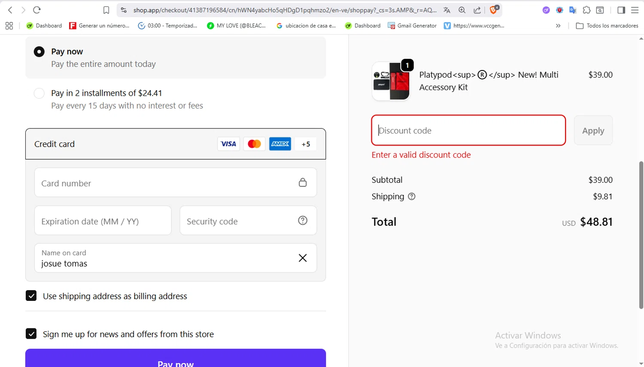Open the extensions puzzle icon

point(586,10)
